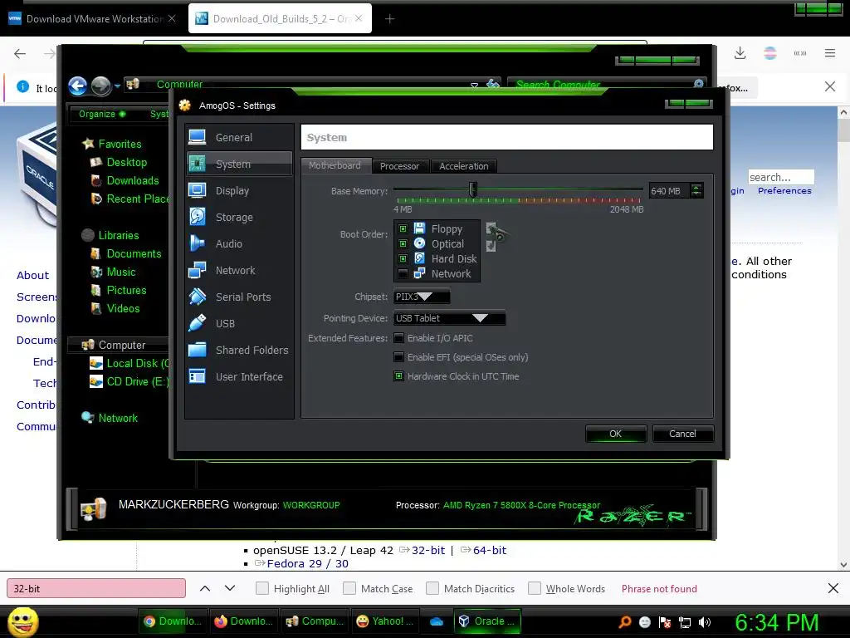Click OK in AmogOS Settings
Image resolution: width=850 pixels, height=638 pixels.
[616, 434]
